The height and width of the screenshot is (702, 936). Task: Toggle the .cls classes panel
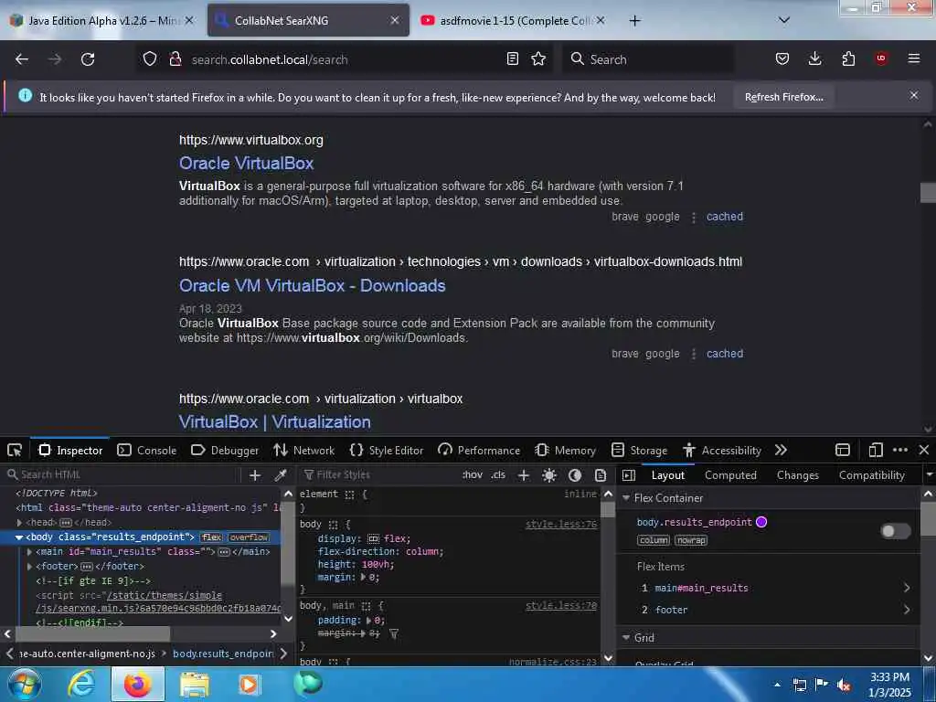(498, 475)
